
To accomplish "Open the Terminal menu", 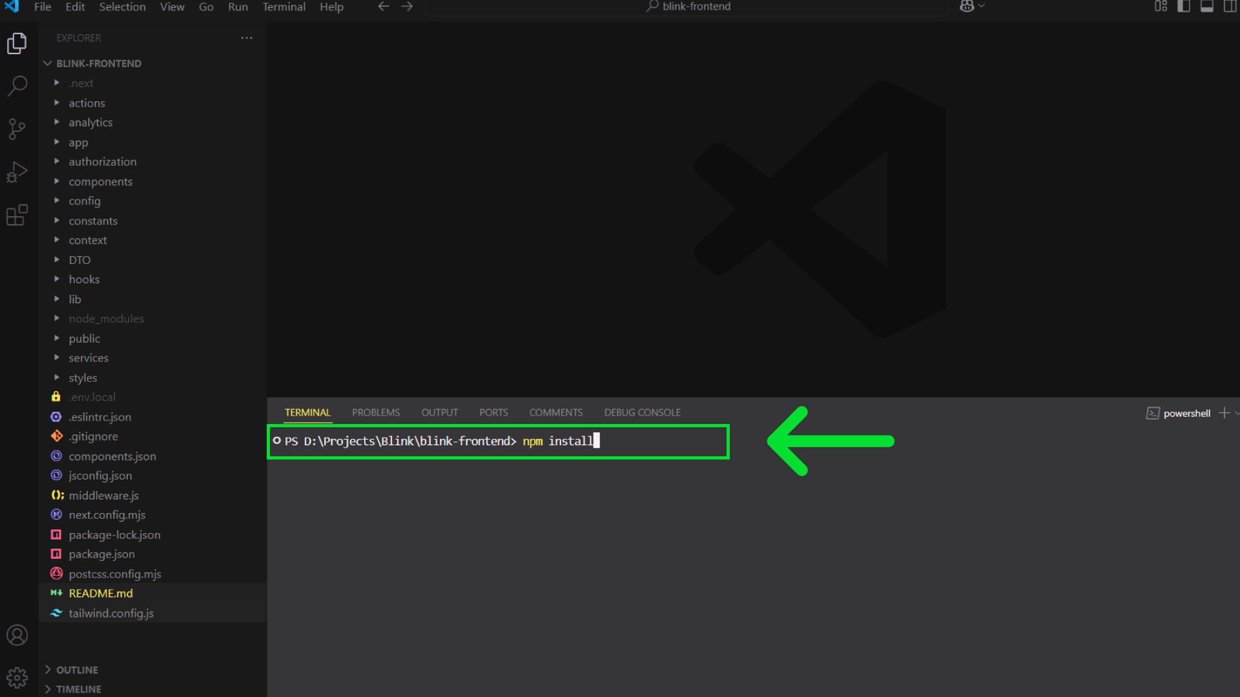I will 284,7.
